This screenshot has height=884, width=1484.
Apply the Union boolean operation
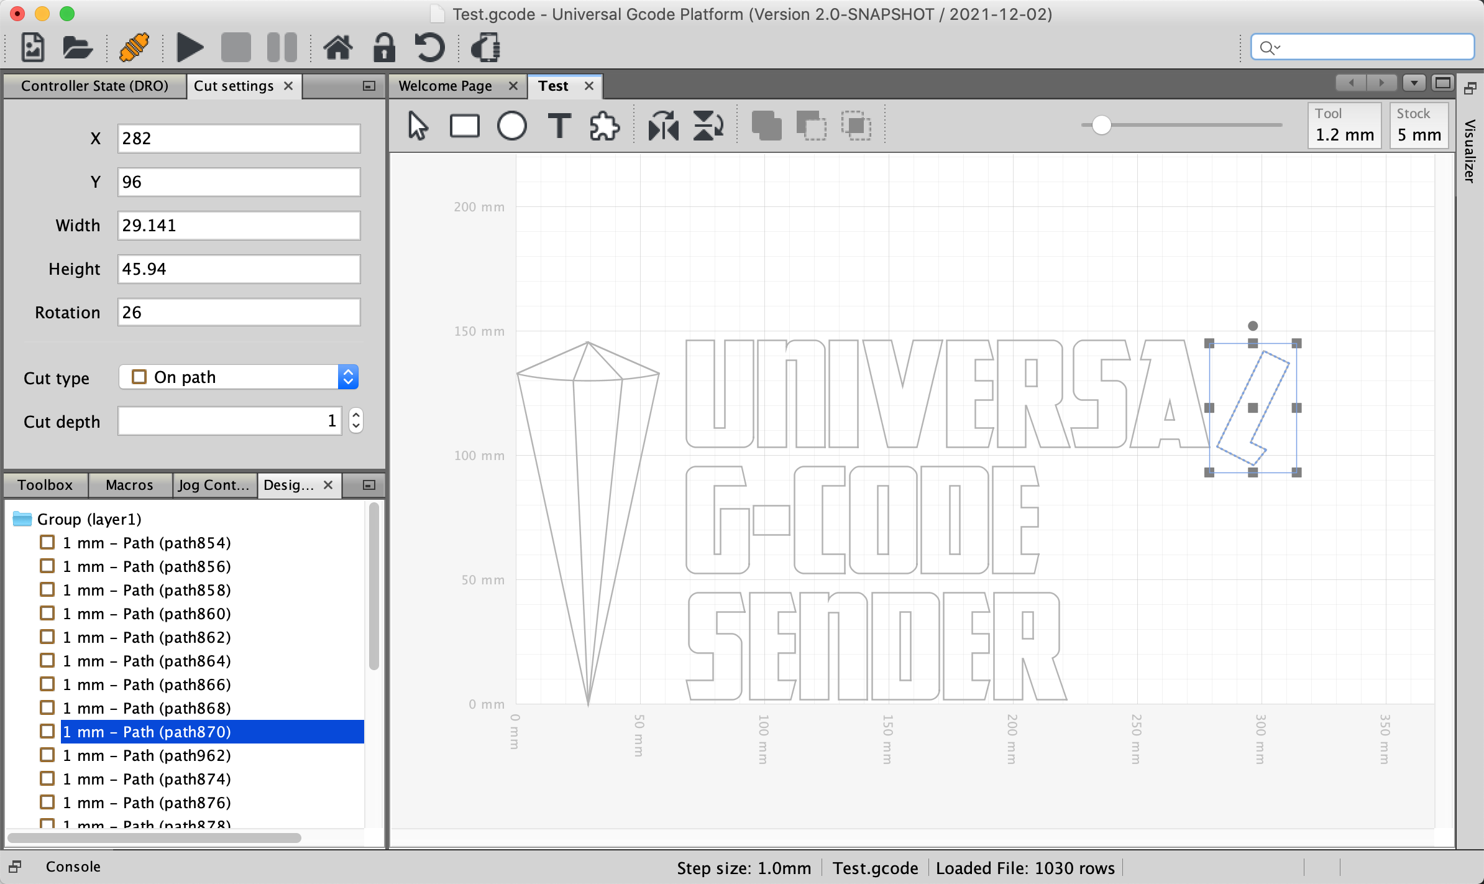pos(766,126)
